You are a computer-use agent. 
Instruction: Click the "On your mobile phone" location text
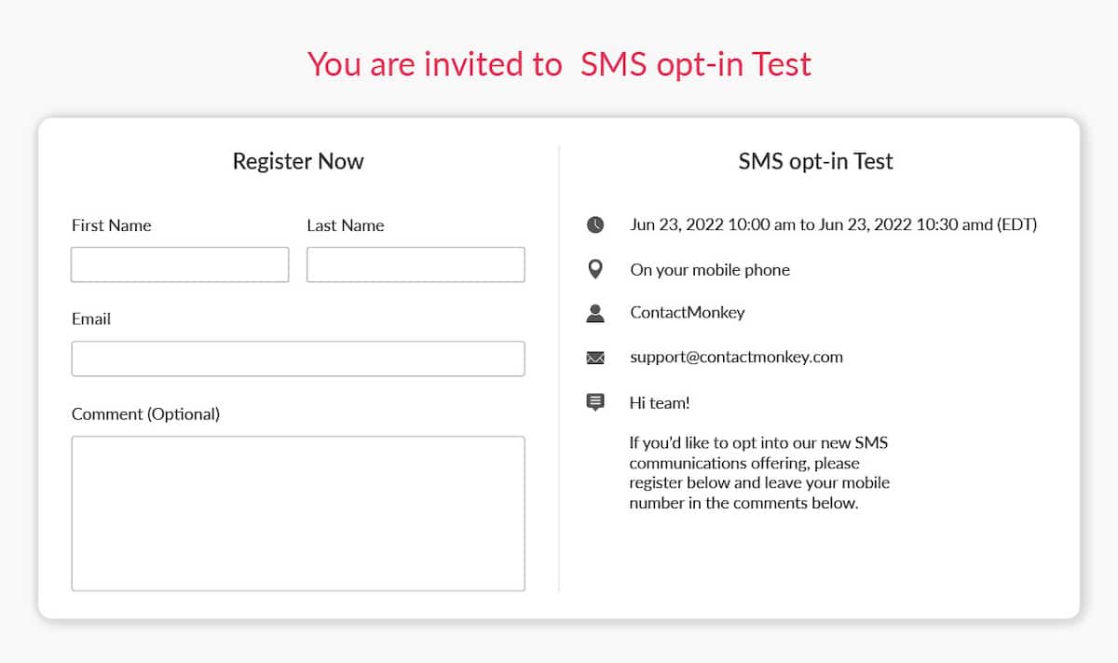pos(710,270)
